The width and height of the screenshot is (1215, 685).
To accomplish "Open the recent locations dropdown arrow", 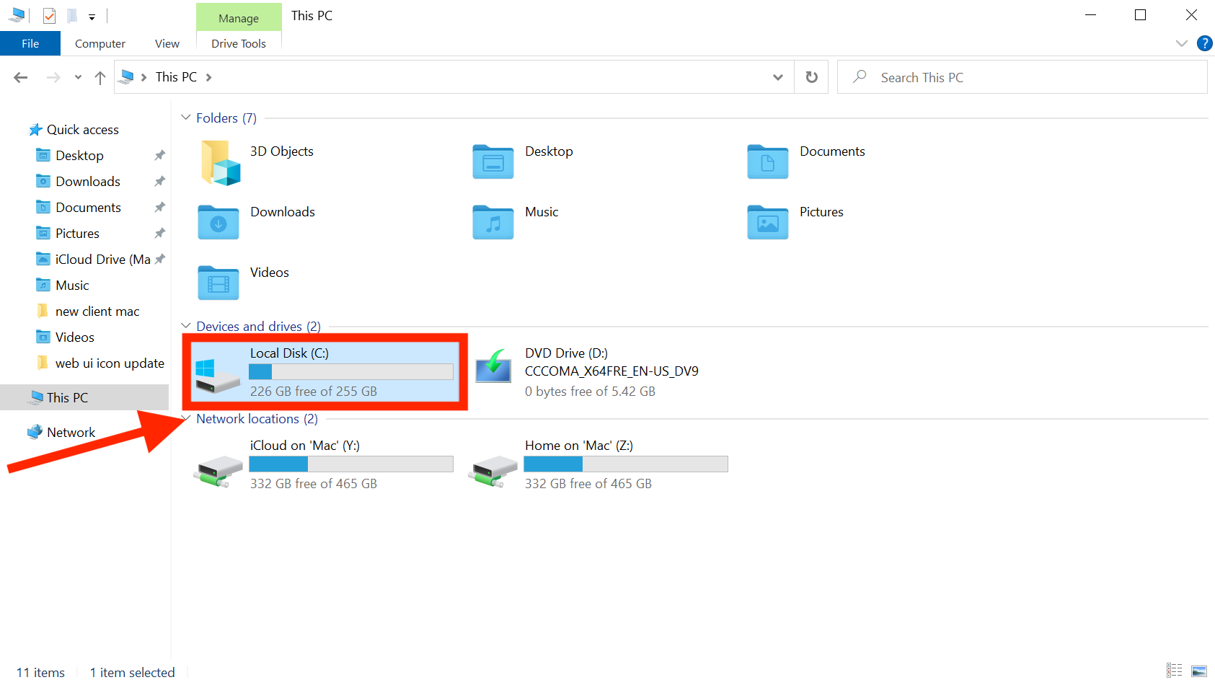I will [78, 77].
